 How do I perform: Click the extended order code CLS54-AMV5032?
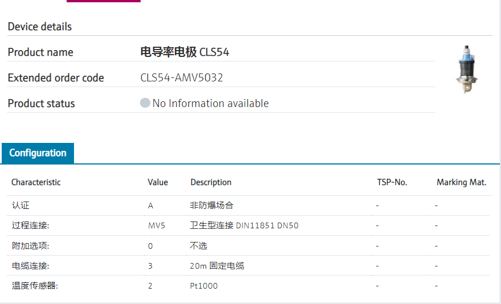(x=182, y=77)
